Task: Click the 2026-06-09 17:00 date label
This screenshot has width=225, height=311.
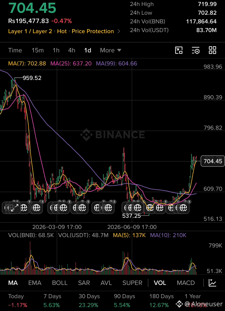Action: point(132,227)
